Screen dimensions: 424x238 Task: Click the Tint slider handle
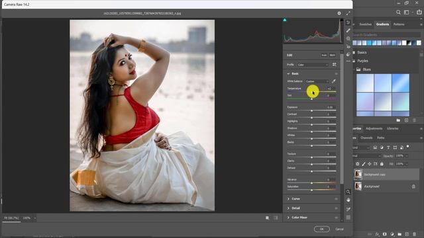click(x=311, y=99)
